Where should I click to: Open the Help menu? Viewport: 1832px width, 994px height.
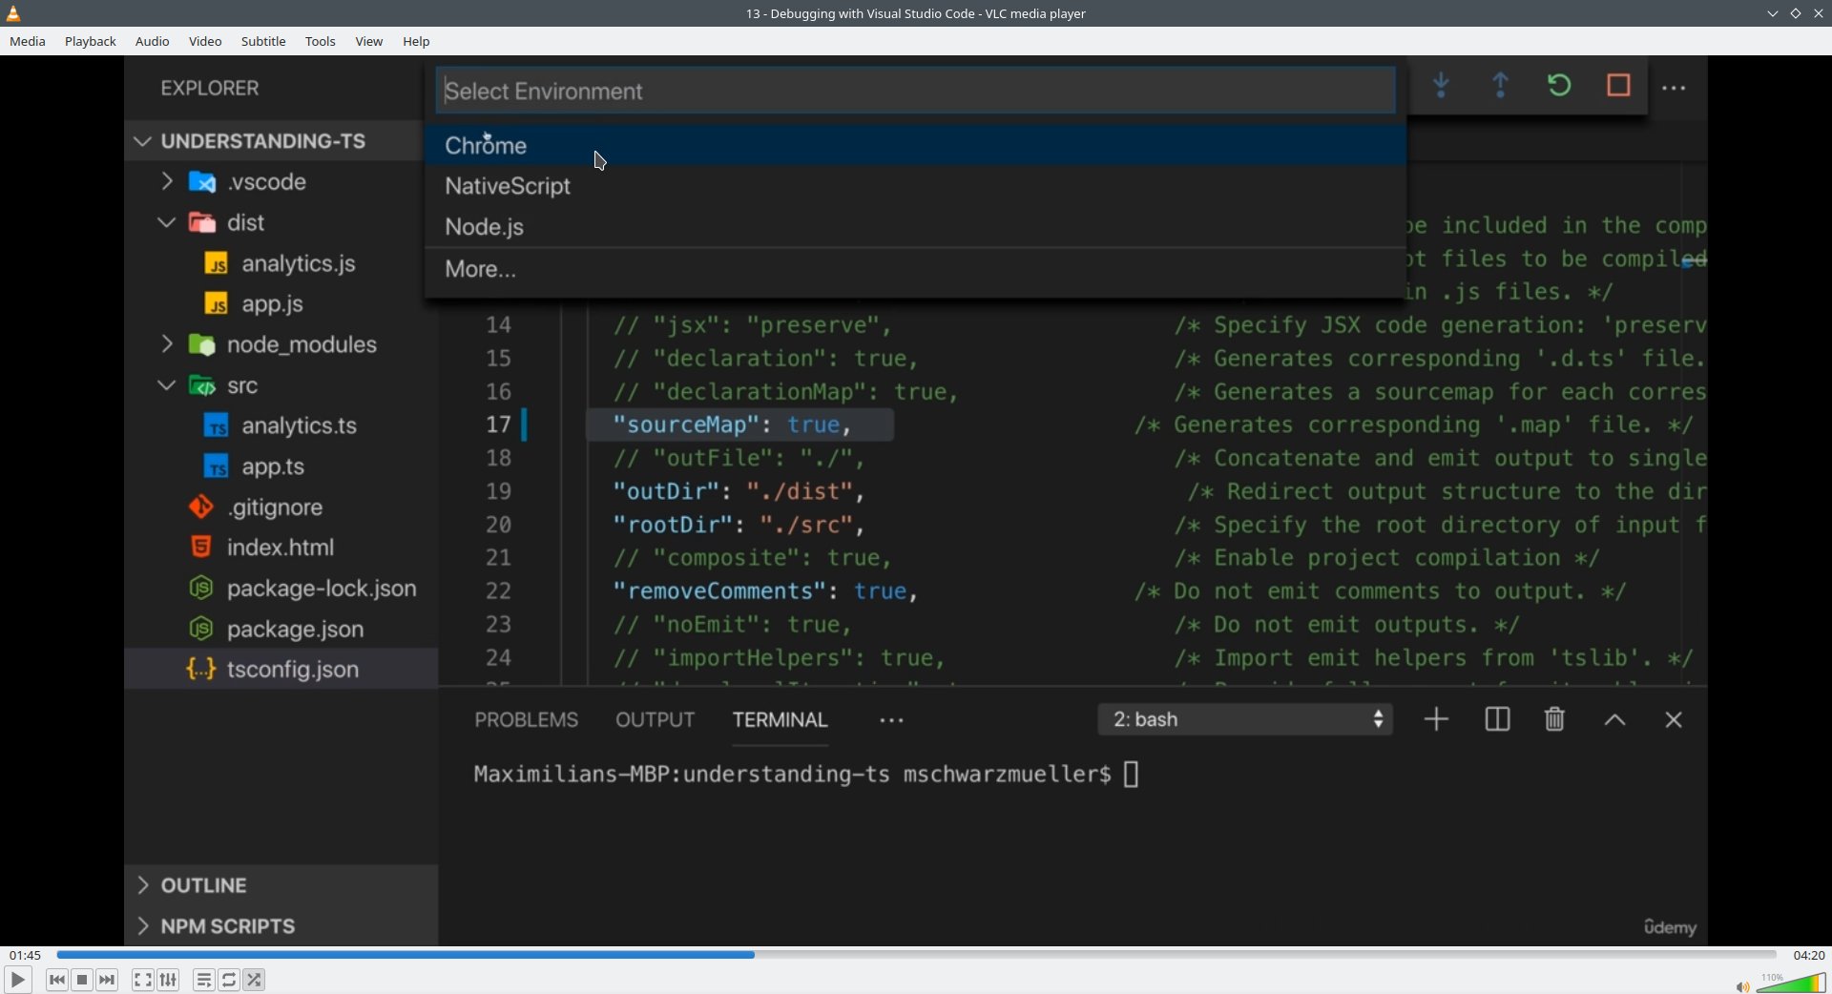[x=417, y=42]
